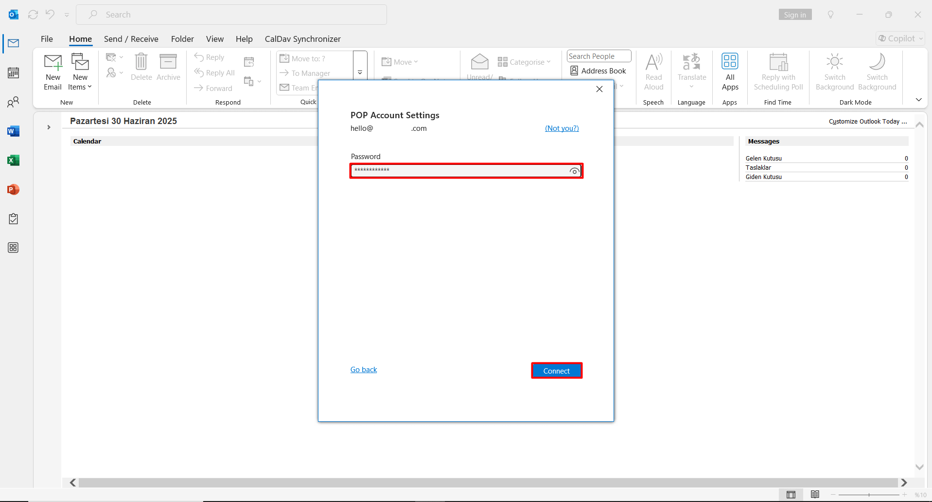Open the Copilot dropdown
This screenshot has width=932, height=502.
tap(900, 38)
